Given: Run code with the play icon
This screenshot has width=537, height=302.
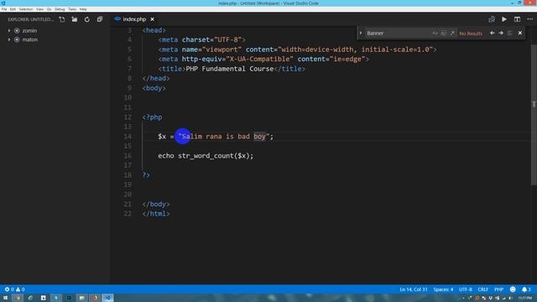Looking at the screenshot, I should pyautogui.click(x=504, y=19).
